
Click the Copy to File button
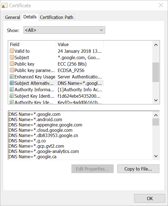(x=138, y=169)
